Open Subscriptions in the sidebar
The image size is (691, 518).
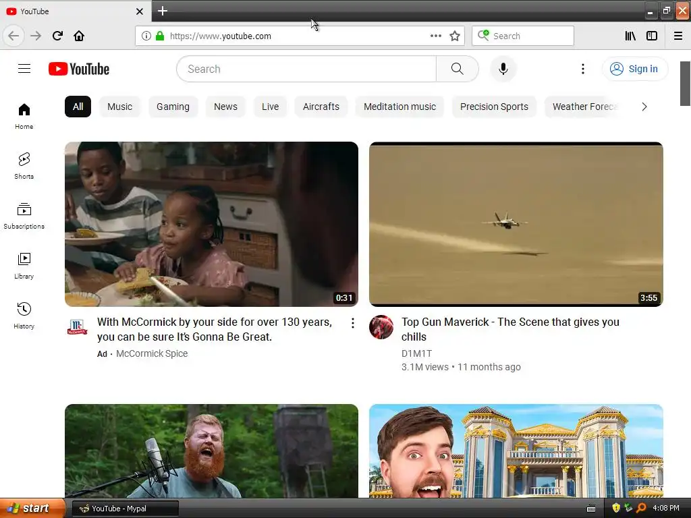[x=24, y=216]
